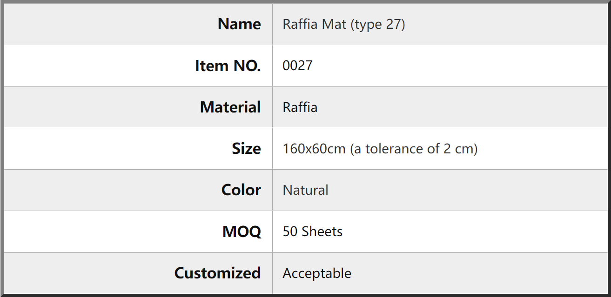Click the Size label cell
The image size is (611, 297).
(138, 149)
